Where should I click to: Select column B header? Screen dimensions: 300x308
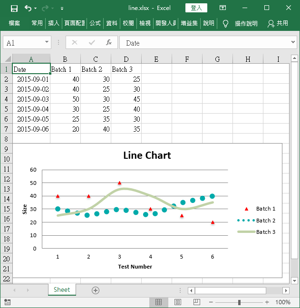(x=65, y=59)
